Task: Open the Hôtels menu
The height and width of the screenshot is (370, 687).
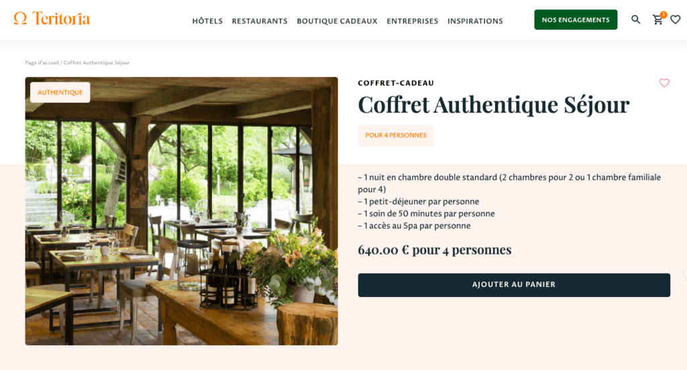Action: click(207, 21)
